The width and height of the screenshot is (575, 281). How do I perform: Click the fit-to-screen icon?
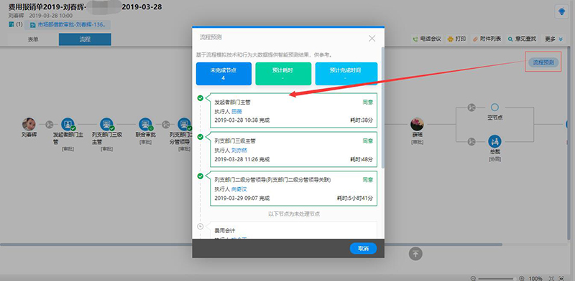click(x=551, y=278)
